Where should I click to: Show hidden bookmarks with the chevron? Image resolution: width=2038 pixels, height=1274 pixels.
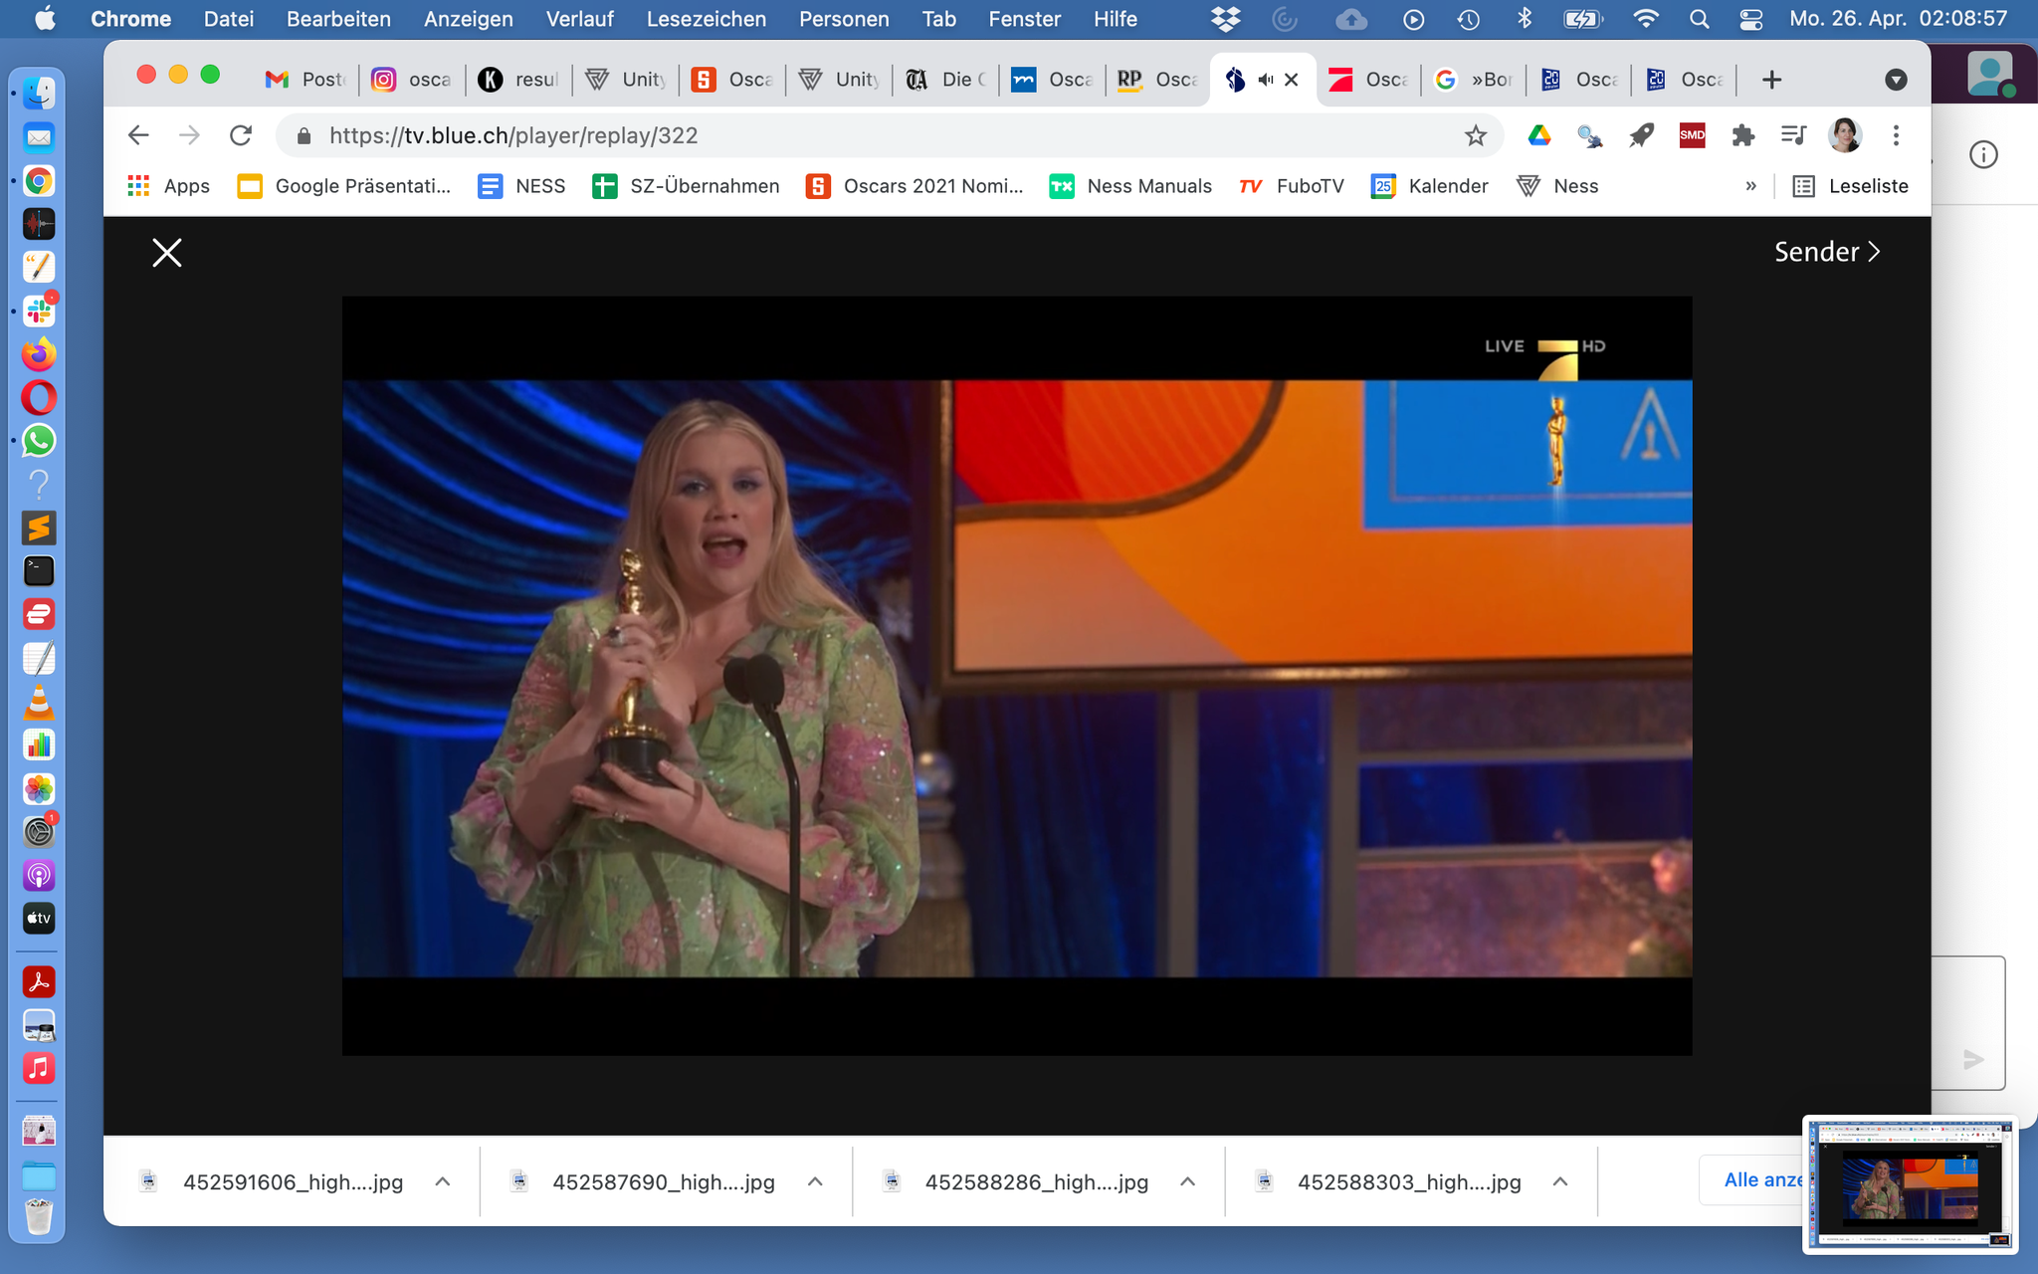pyautogui.click(x=1750, y=186)
